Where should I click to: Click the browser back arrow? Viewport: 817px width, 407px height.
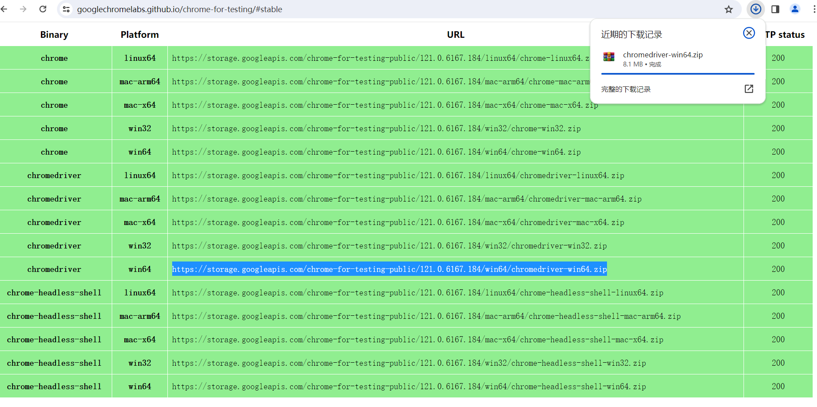[x=4, y=9]
